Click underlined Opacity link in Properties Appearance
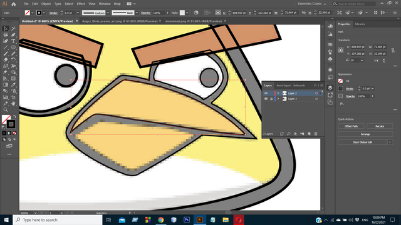The height and width of the screenshot is (225, 401). click(x=350, y=96)
